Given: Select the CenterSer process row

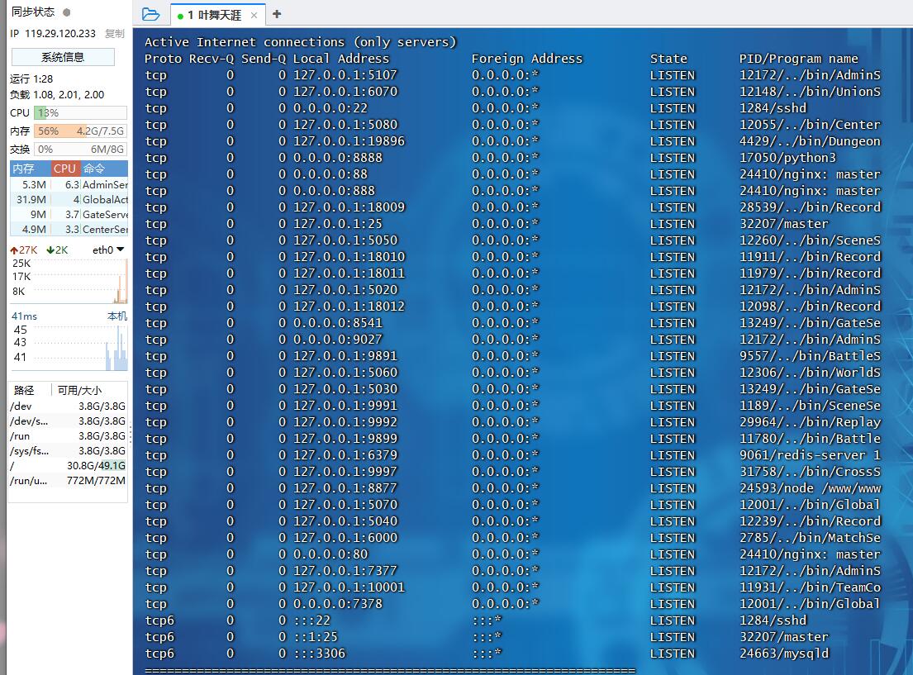Looking at the screenshot, I should pos(69,230).
